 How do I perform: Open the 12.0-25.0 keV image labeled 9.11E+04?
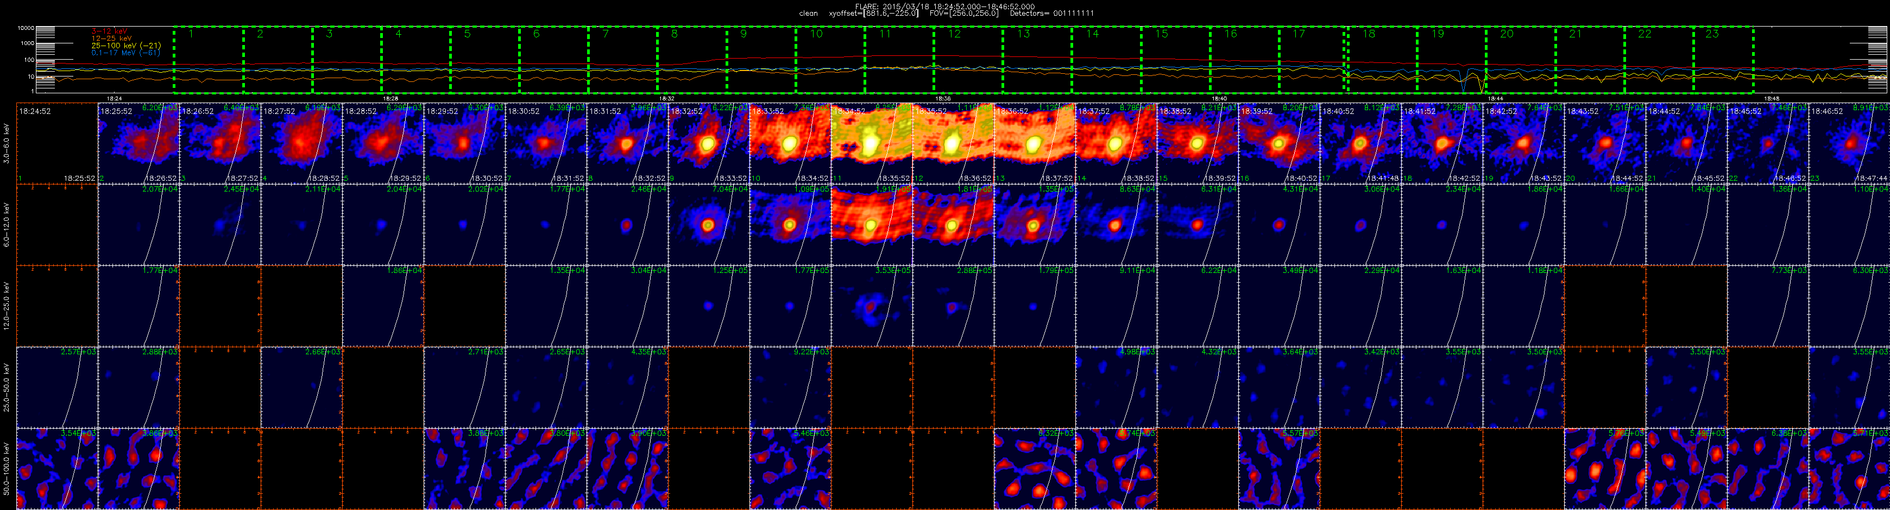point(1116,307)
